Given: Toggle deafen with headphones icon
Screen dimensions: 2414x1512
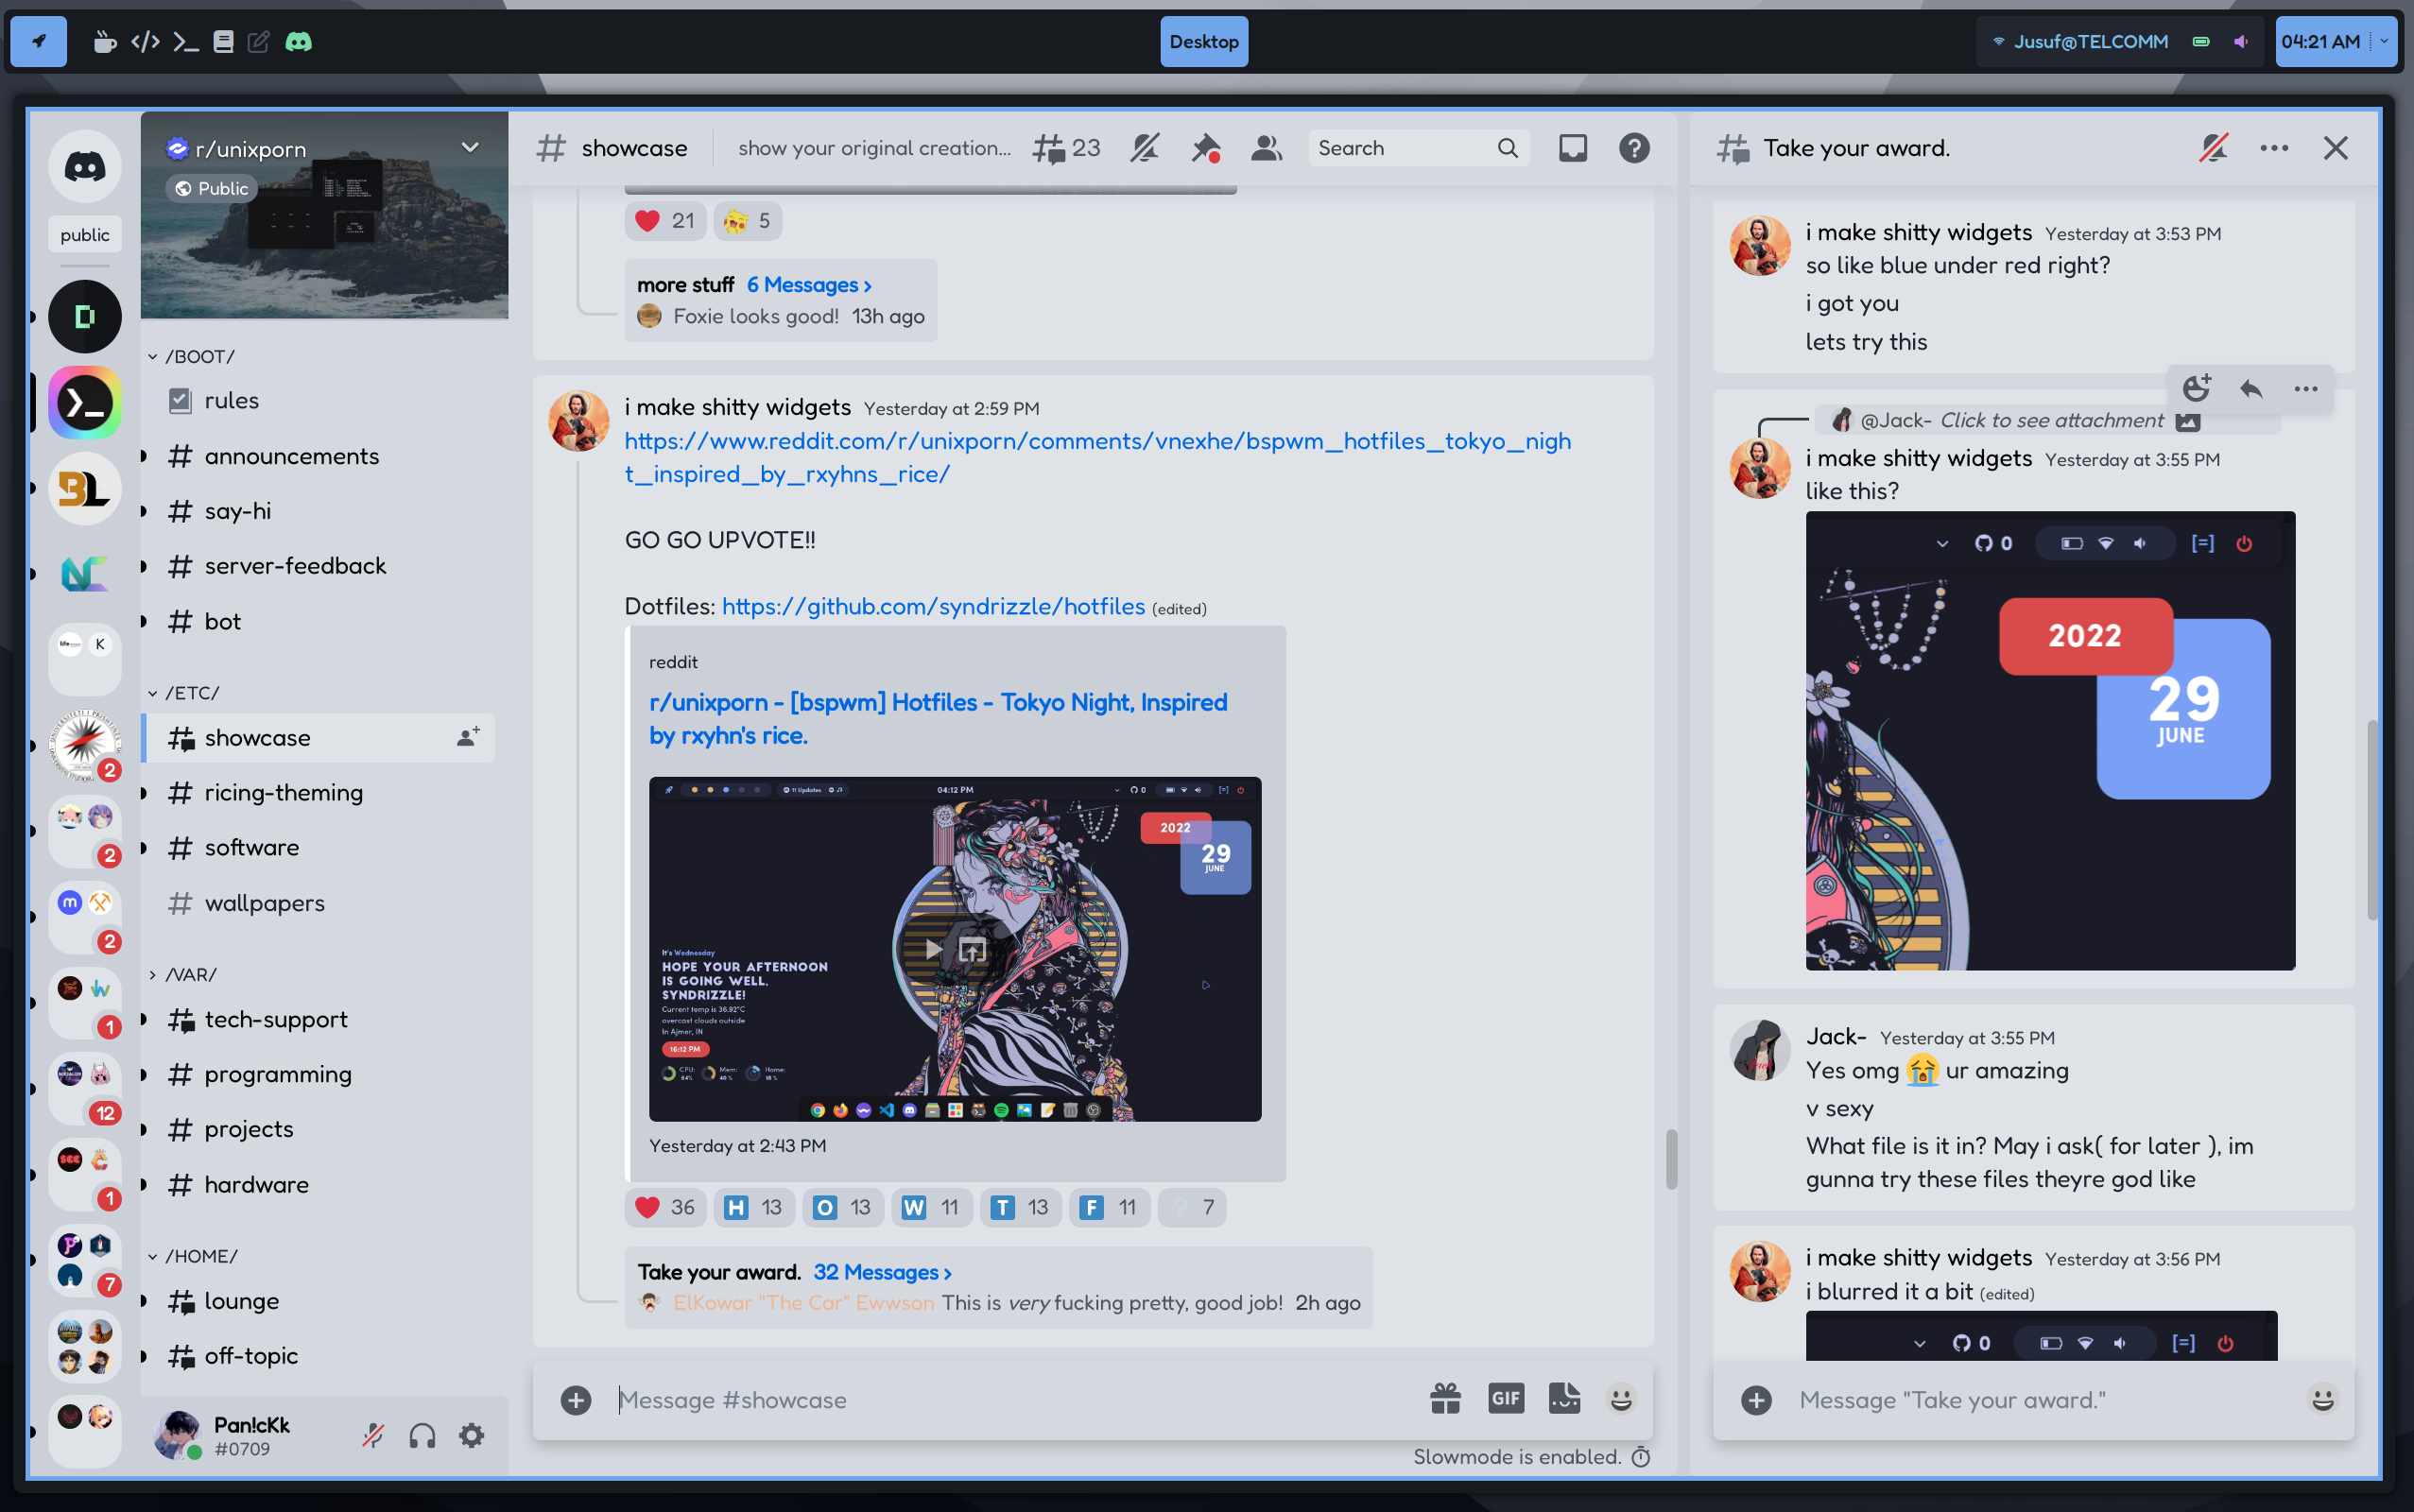Looking at the screenshot, I should (422, 1436).
